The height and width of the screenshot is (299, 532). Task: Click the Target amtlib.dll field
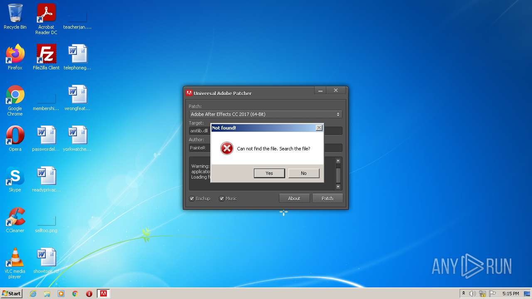(x=266, y=131)
